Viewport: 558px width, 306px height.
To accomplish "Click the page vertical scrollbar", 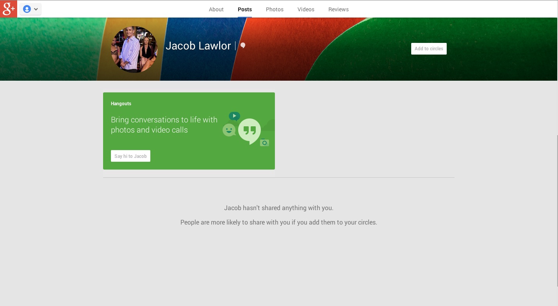I will tap(558, 210).
